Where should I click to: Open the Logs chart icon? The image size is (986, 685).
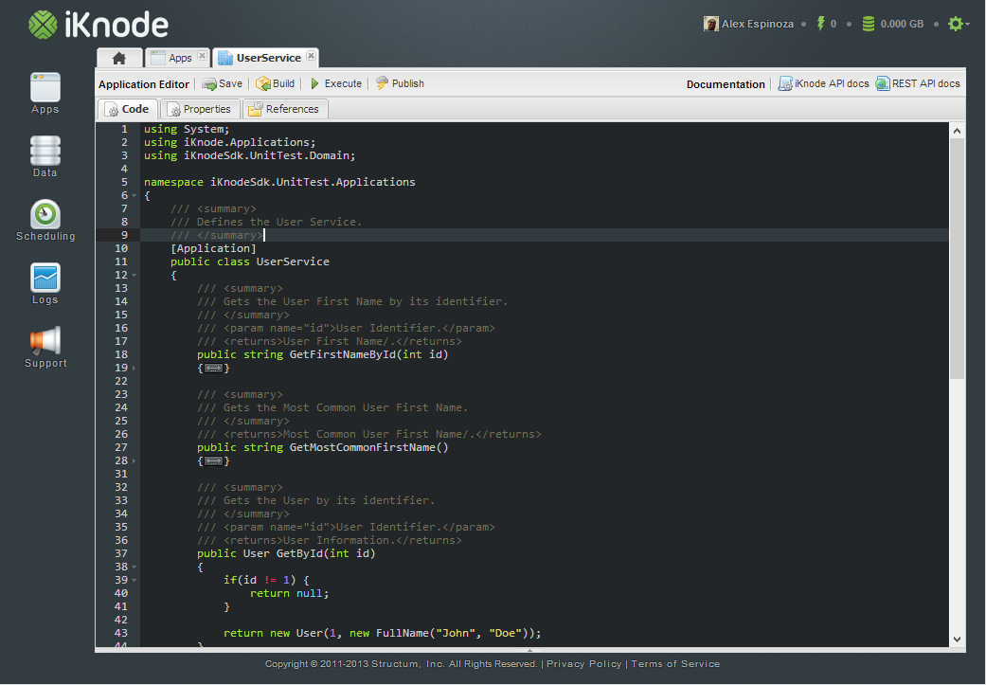[45, 278]
